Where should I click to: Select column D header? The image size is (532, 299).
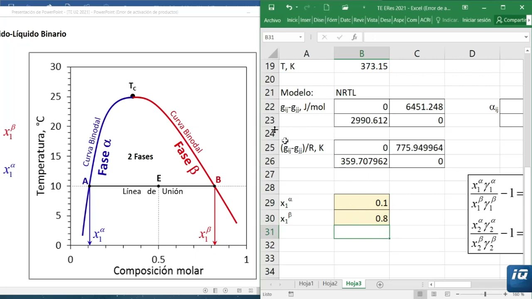[x=472, y=54]
